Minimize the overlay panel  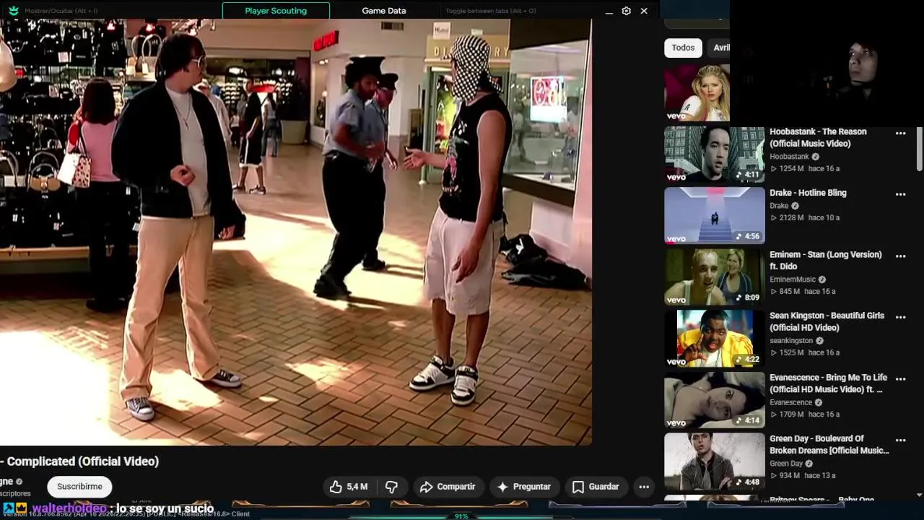(609, 12)
